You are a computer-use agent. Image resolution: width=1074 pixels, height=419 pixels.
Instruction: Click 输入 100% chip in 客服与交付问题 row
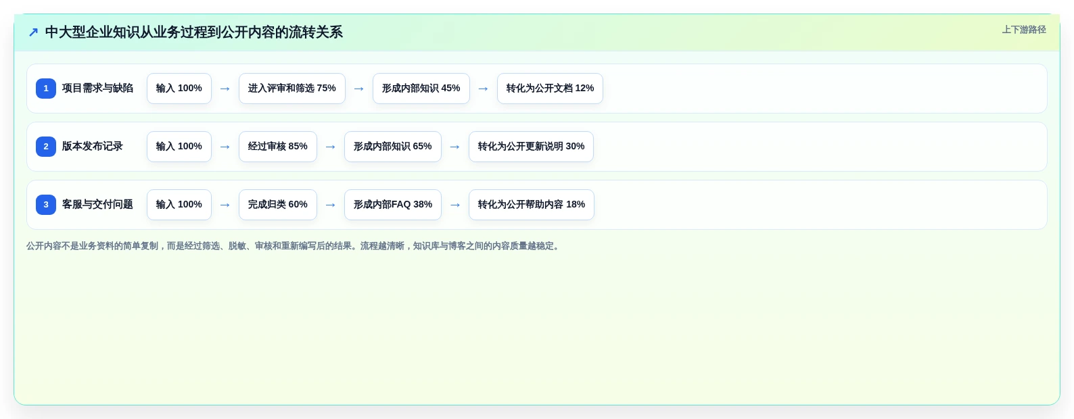point(179,205)
